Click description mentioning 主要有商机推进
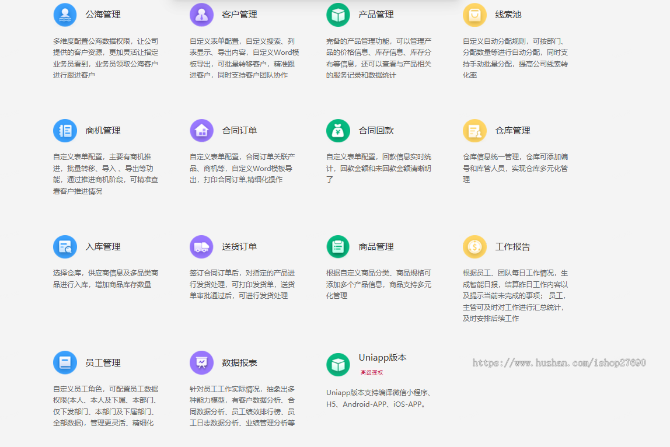Image resolution: width=670 pixels, height=447 pixels. click(x=106, y=174)
